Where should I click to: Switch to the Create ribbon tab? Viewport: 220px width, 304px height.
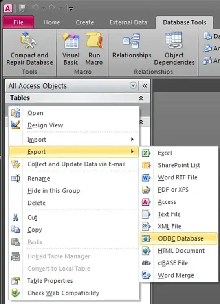point(85,22)
